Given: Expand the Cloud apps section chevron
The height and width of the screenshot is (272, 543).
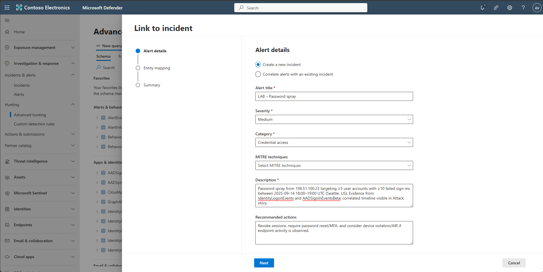Looking at the screenshot, I should [73, 257].
